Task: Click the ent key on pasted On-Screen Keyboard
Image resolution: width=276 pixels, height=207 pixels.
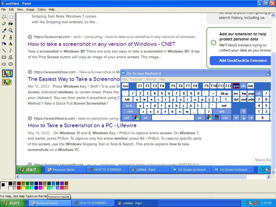Action: pyautogui.click(x=224, y=106)
